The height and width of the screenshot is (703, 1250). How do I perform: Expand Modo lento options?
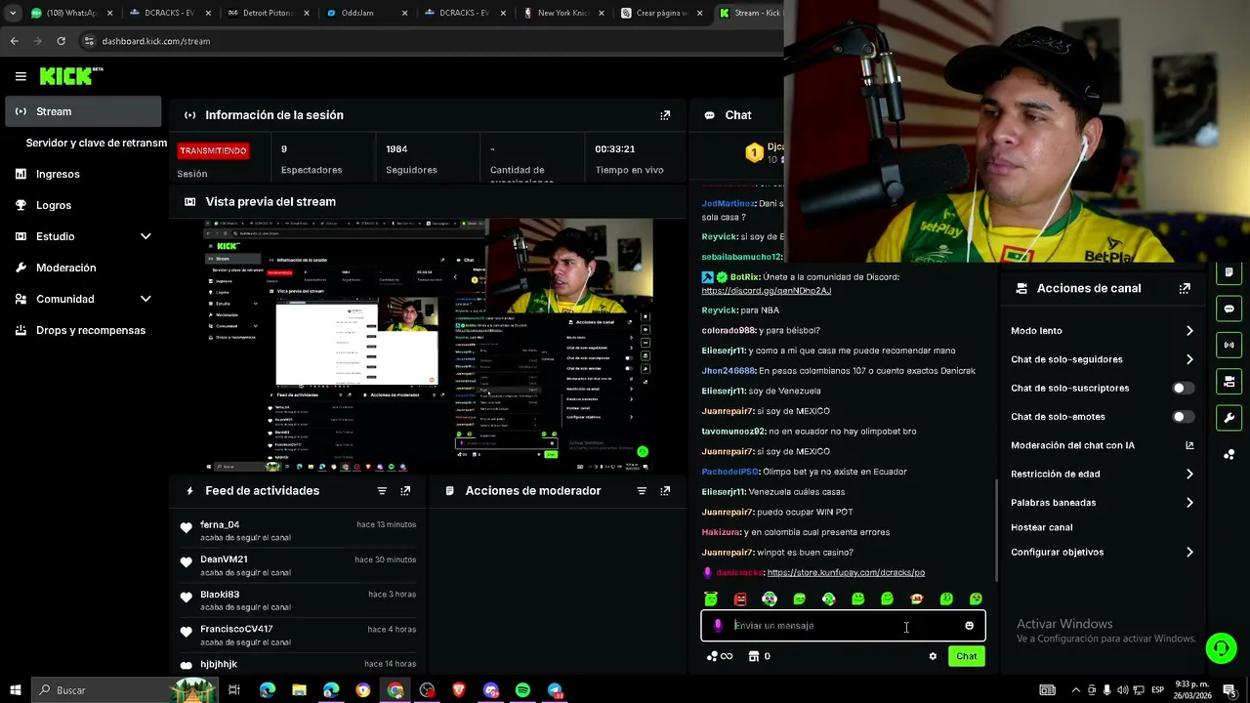coord(1189,331)
